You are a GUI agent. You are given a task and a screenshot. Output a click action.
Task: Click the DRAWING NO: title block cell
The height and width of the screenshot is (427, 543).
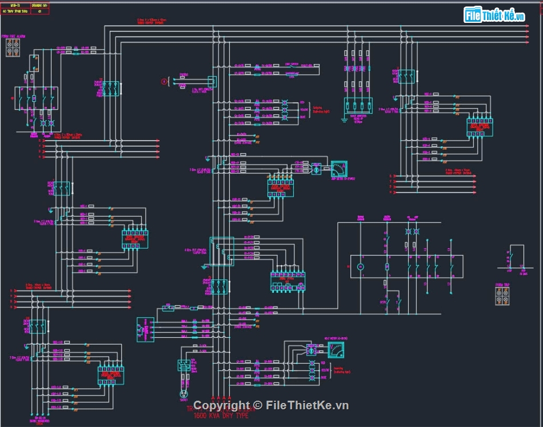pos(40,6)
